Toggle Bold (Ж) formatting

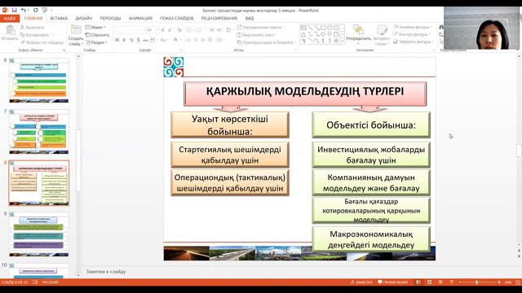117,40
